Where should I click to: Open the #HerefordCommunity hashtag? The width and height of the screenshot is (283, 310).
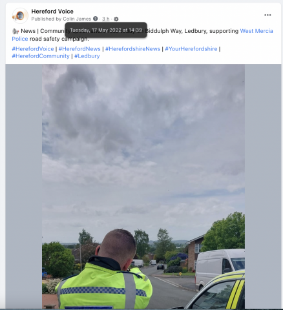coord(41,56)
